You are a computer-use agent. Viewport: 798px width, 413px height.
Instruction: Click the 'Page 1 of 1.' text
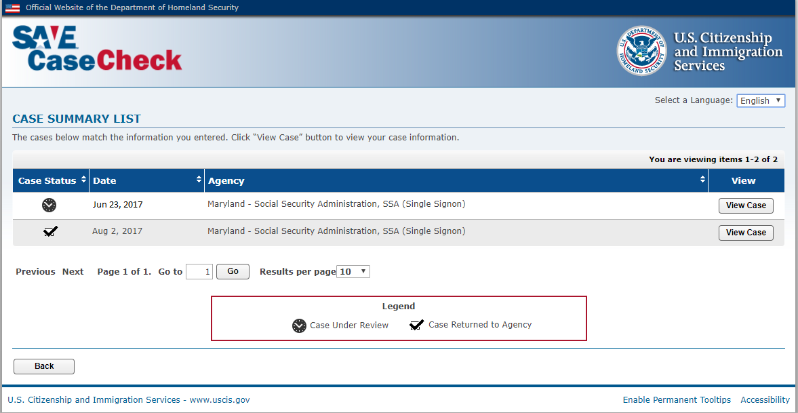click(124, 271)
